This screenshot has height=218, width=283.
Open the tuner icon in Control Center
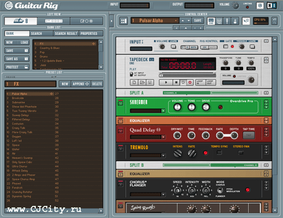227,21
